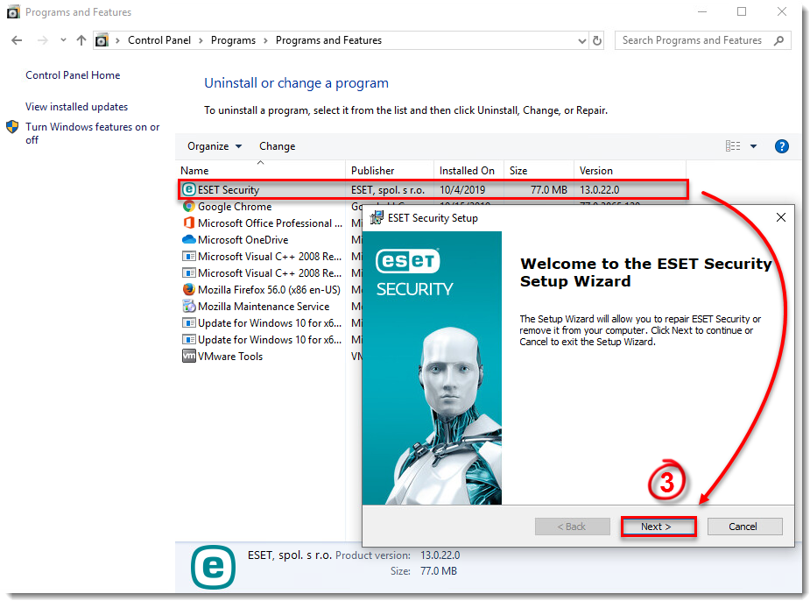Sort by the Installed On column header
810x601 pixels.
click(x=468, y=171)
